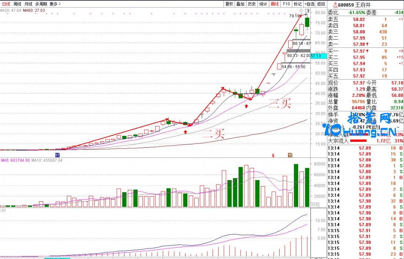This screenshot has width=404, height=259.
Task: Click the 总量 96786 volume value
Action: click(x=358, y=101)
